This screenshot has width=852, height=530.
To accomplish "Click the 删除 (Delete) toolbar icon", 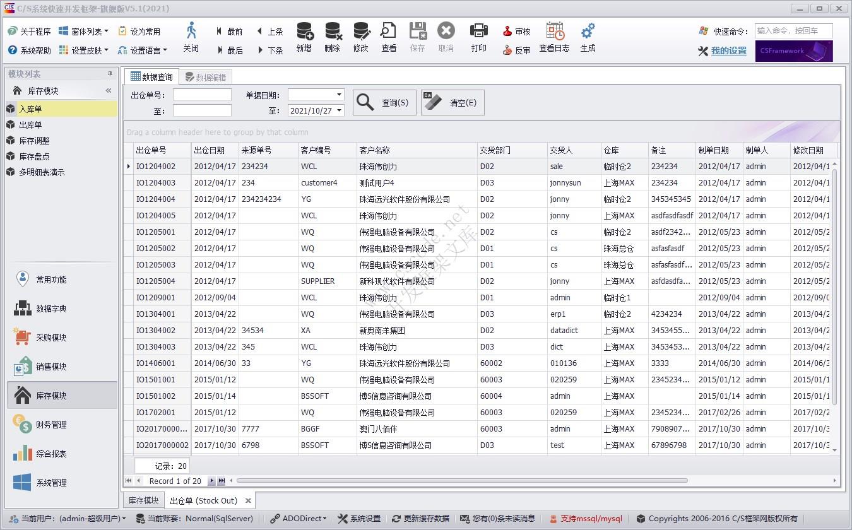I will point(332,38).
